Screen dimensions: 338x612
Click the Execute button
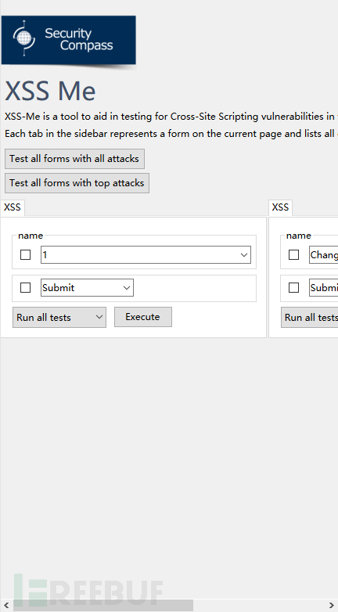[143, 317]
